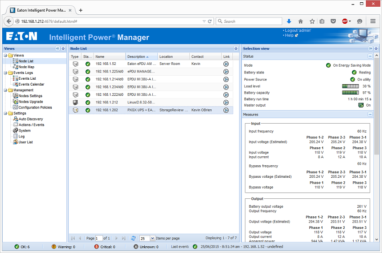
Task: Click the page number input field
Action: coord(99,238)
